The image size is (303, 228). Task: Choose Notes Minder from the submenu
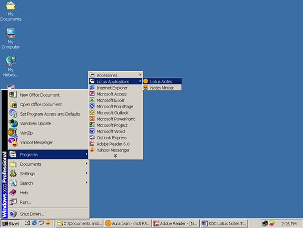(x=162, y=88)
